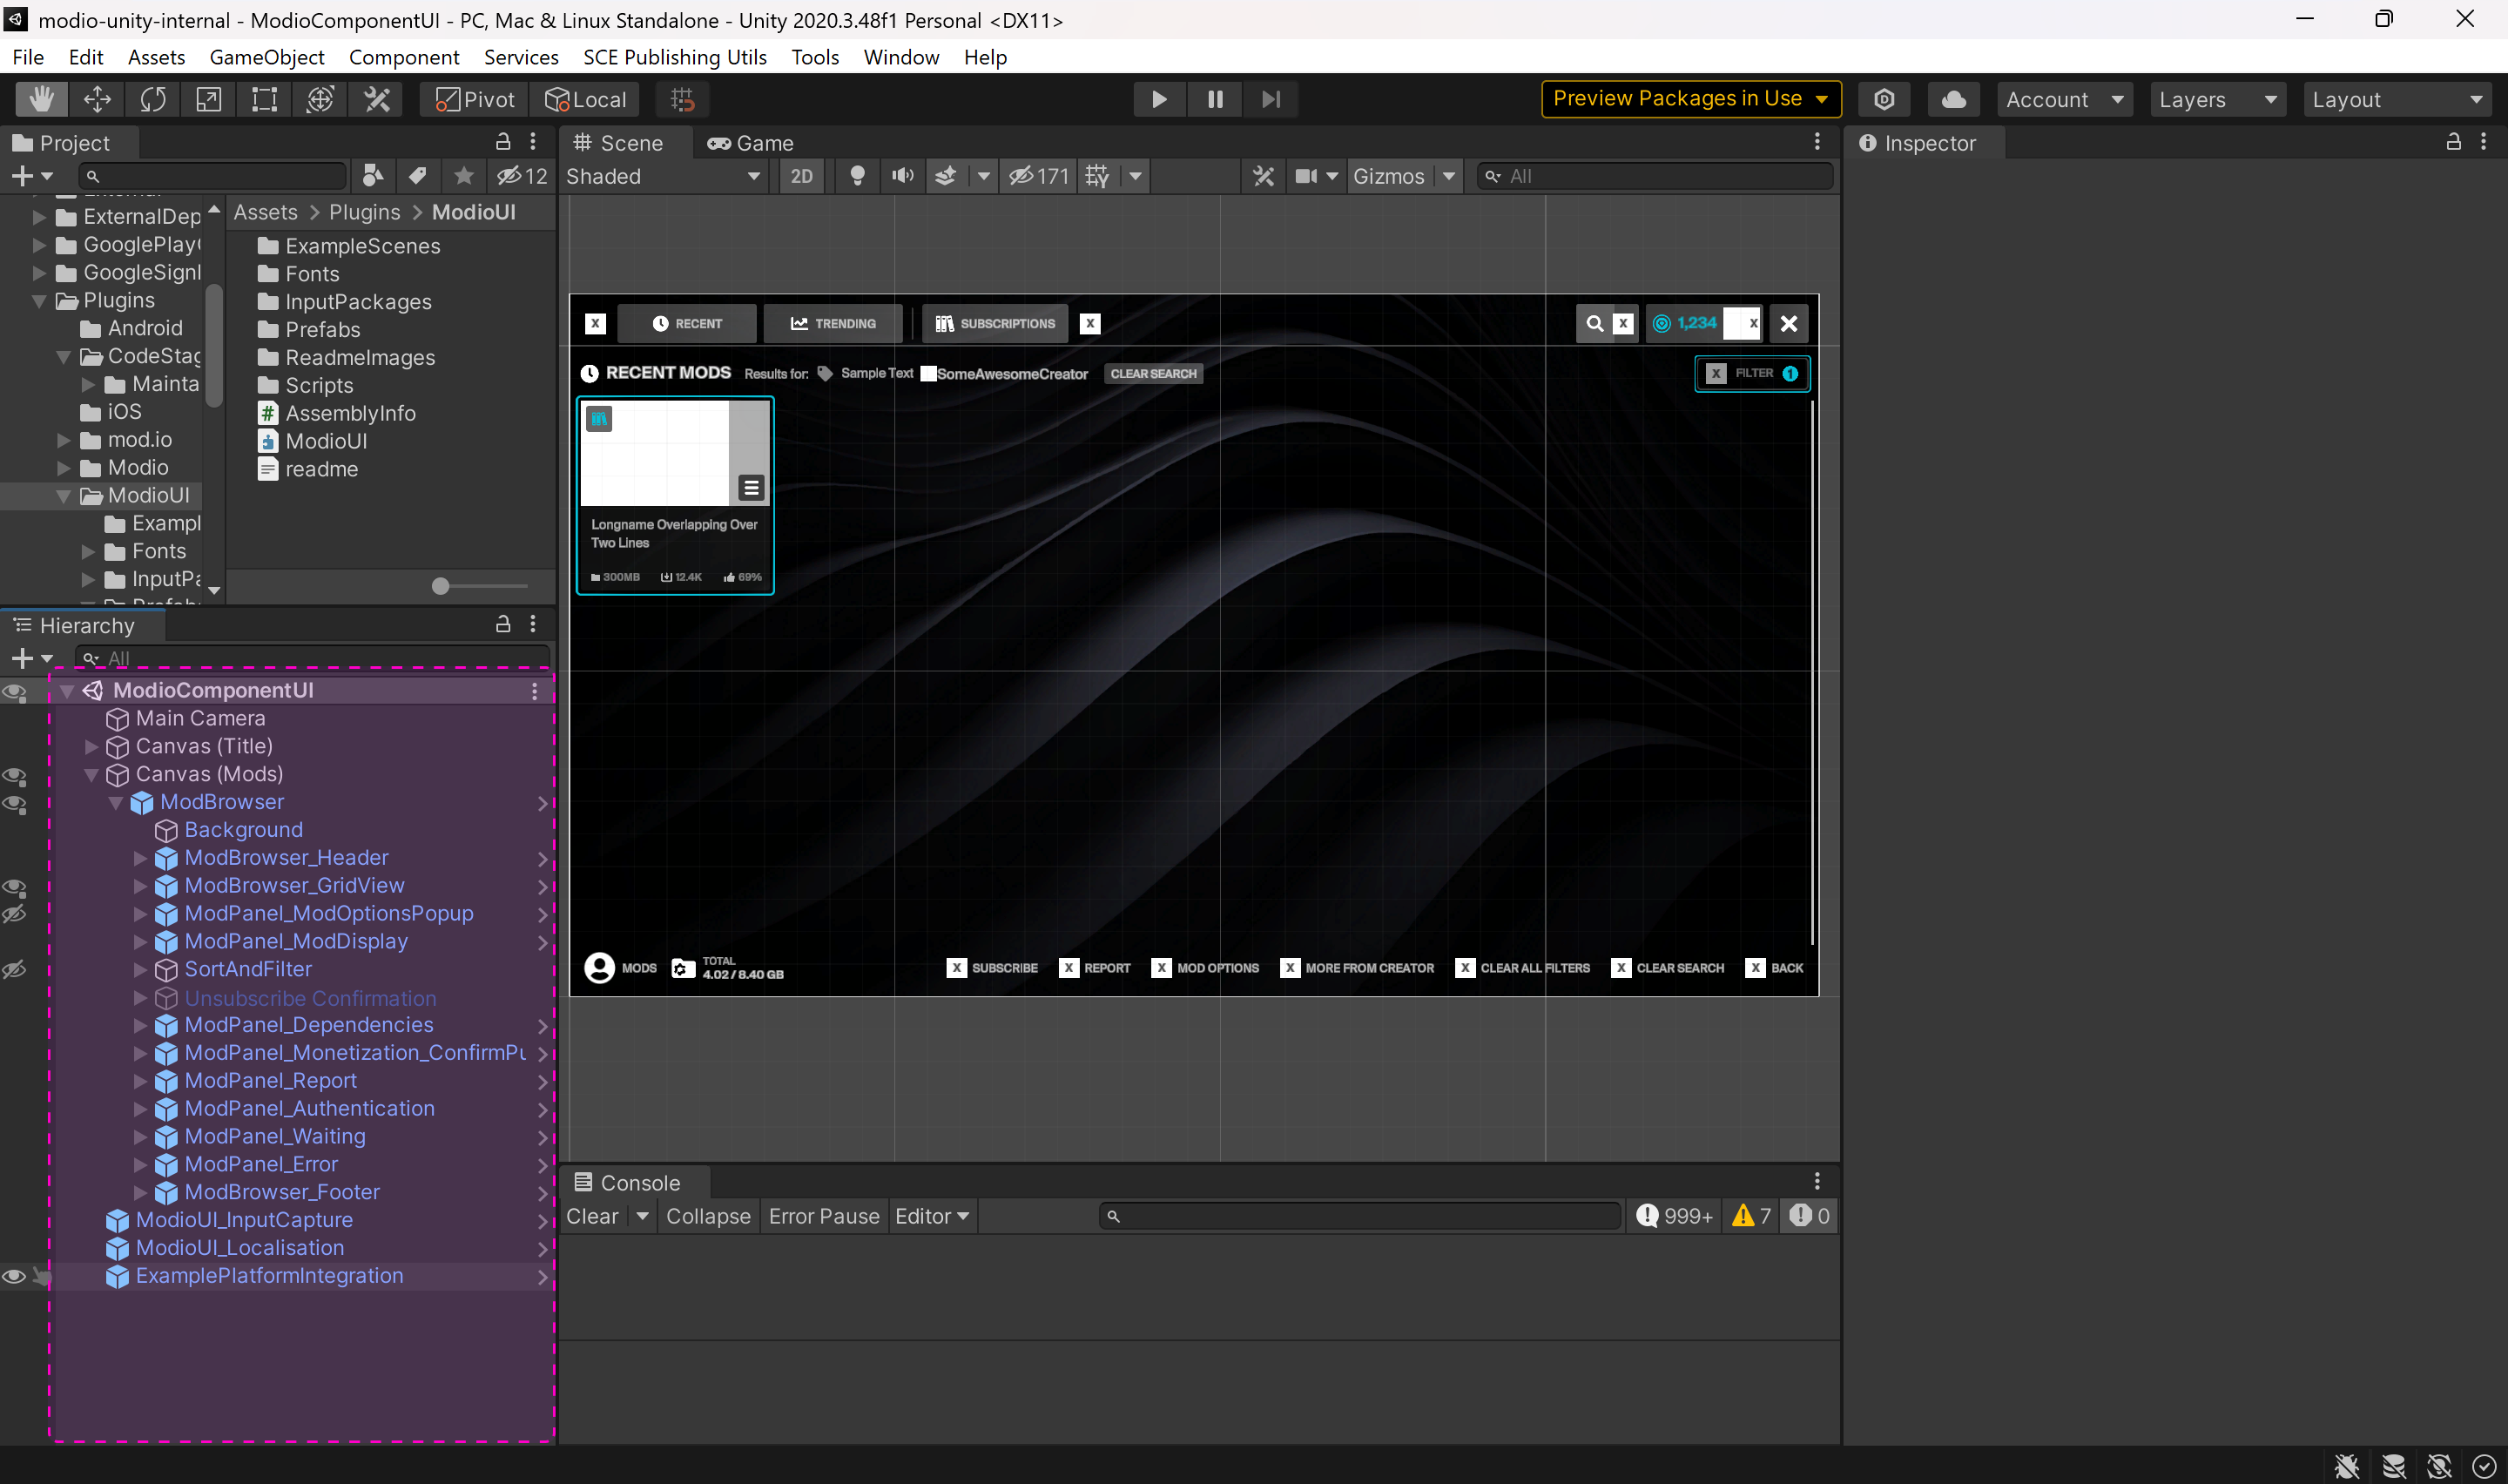This screenshot has width=2508, height=1484.
Task: Lock the Project panel
Action: pos(502,141)
